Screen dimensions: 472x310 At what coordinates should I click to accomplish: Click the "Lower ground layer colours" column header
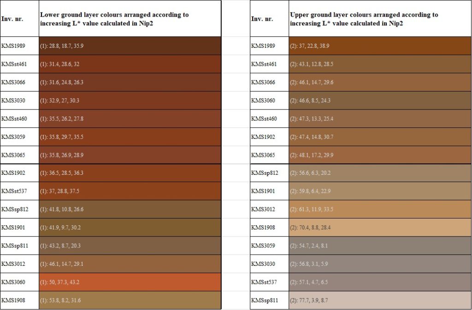[x=130, y=19]
